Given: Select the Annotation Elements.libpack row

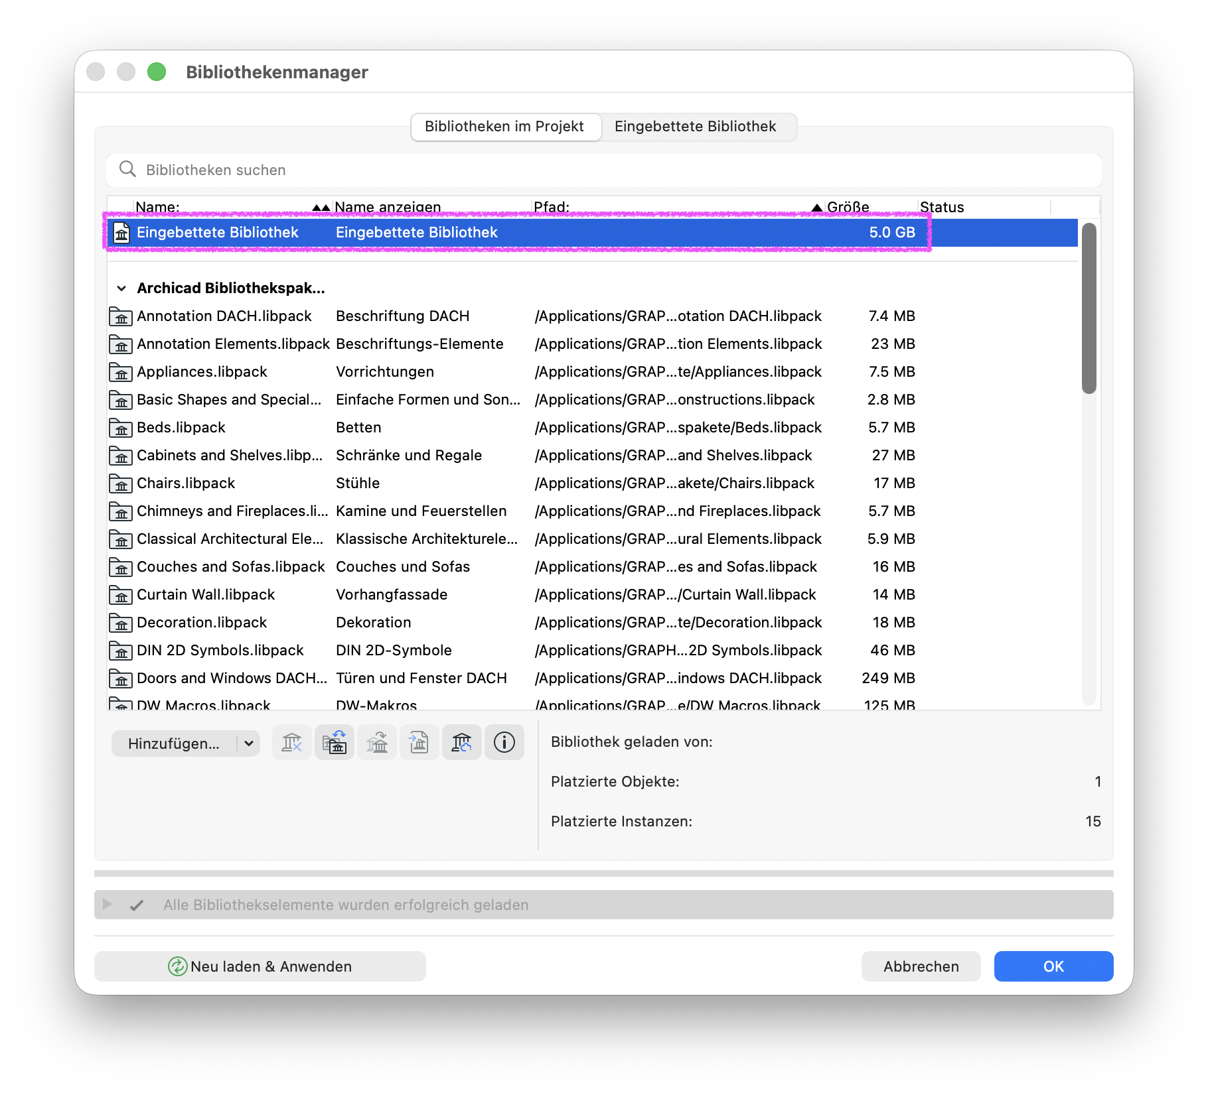Looking at the screenshot, I should tap(593, 344).
